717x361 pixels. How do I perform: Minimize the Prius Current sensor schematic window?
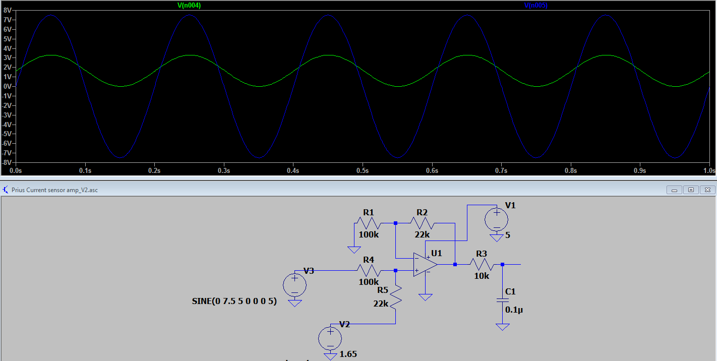(x=673, y=190)
